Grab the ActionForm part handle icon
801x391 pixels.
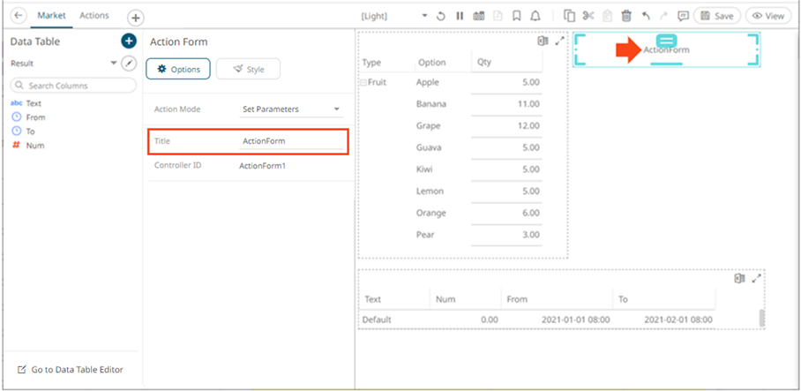click(667, 41)
